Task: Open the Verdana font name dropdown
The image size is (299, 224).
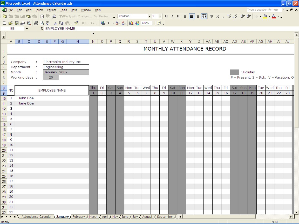Action: (149, 16)
